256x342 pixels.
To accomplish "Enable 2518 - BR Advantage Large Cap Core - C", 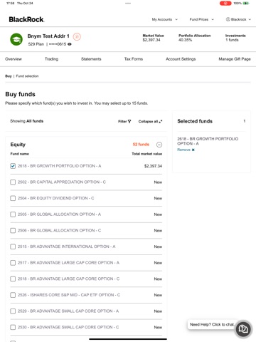I will pos(13,279).
